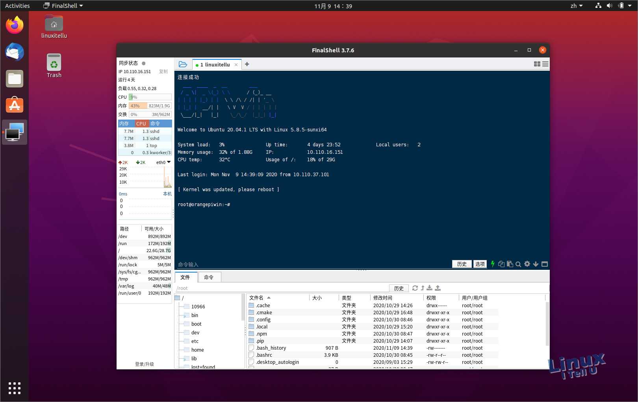This screenshot has height=402, width=638.
Task: Click the 文件名 column header sort arrow
Action: 269,298
